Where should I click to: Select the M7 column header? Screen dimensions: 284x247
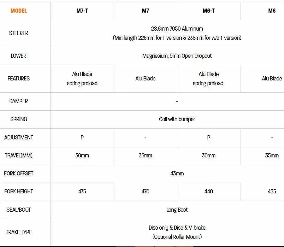145,11
